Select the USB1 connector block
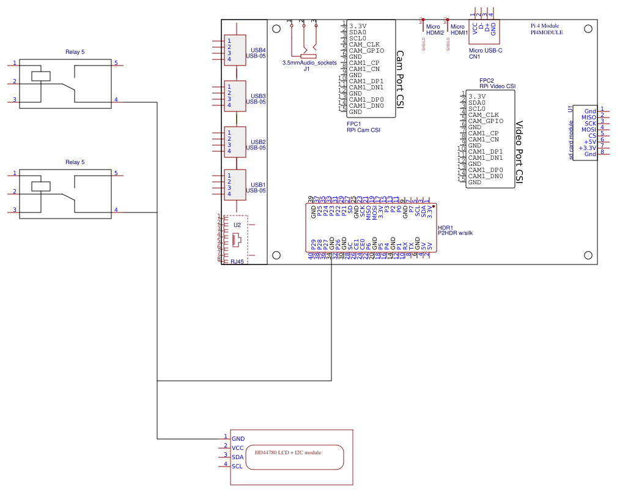Screen dimensions: 617x491 [x=235, y=185]
